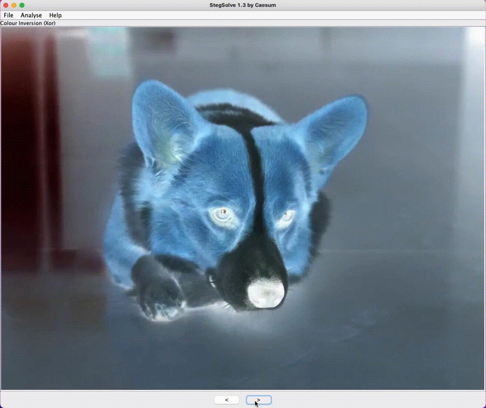The height and width of the screenshot is (408, 486).
Task: Minimize the StegSolve window
Action: click(x=14, y=5)
